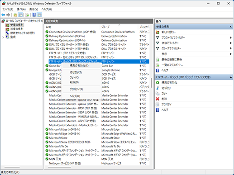The height and width of the screenshot is (175, 234).
Task: Click the rules list horizontal scrollbar
Action: (60, 167)
